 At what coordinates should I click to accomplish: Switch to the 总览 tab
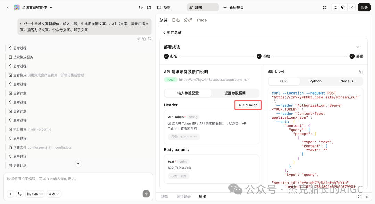[164, 20]
